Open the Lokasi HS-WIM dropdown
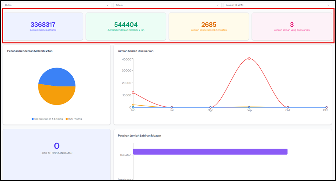Viewport: 336px width, 181px height. [278, 5]
